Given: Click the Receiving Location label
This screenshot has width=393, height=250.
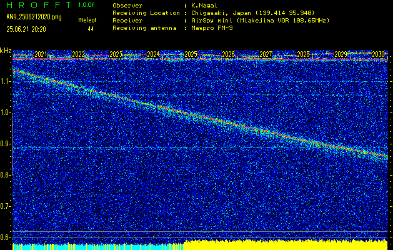Looking at the screenshot, I should pos(146,13).
